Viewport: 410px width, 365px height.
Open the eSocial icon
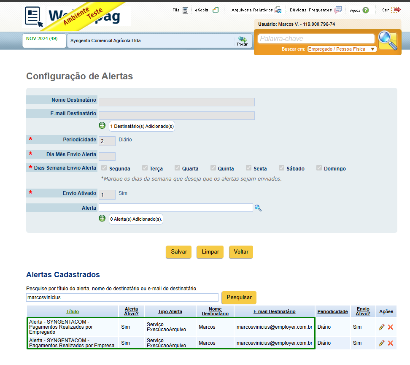(216, 10)
